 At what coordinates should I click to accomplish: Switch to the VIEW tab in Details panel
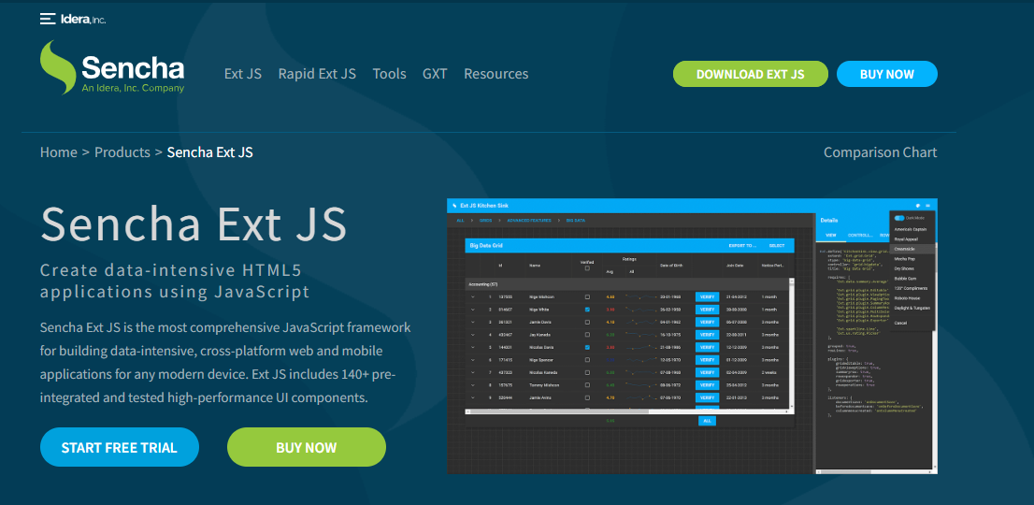coord(831,235)
